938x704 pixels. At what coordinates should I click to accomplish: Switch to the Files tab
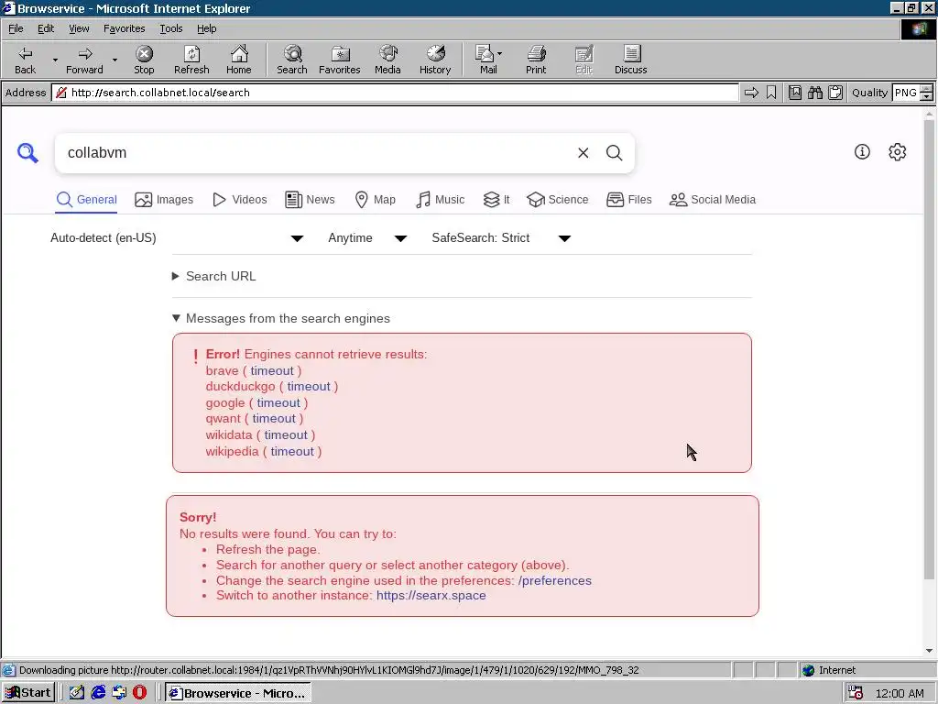coord(628,199)
